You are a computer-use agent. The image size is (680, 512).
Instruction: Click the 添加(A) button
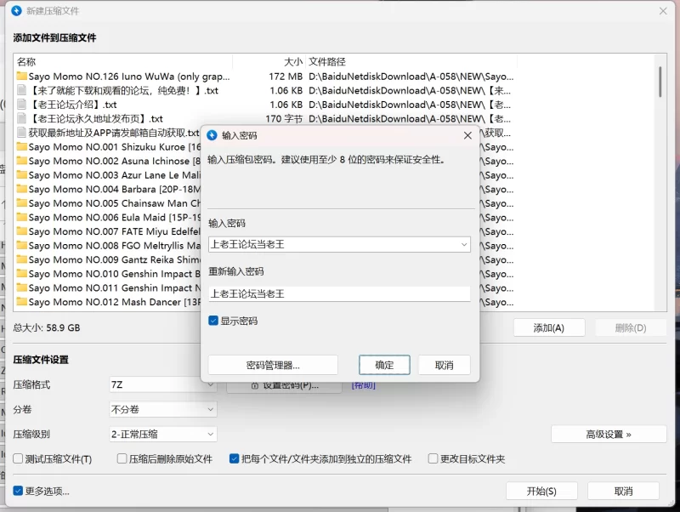(549, 327)
